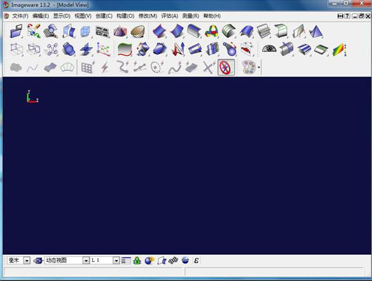Click the diagonal striped pattern icon at bottom
The width and height of the screenshot is (372, 281).
(x=173, y=261)
